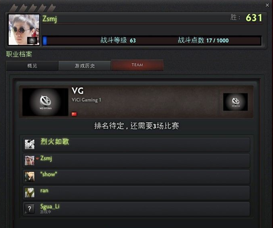Viewport: 273px width, 228px height.
Task: Click Zsmj's large profile avatar photo
Action: tap(24, 30)
